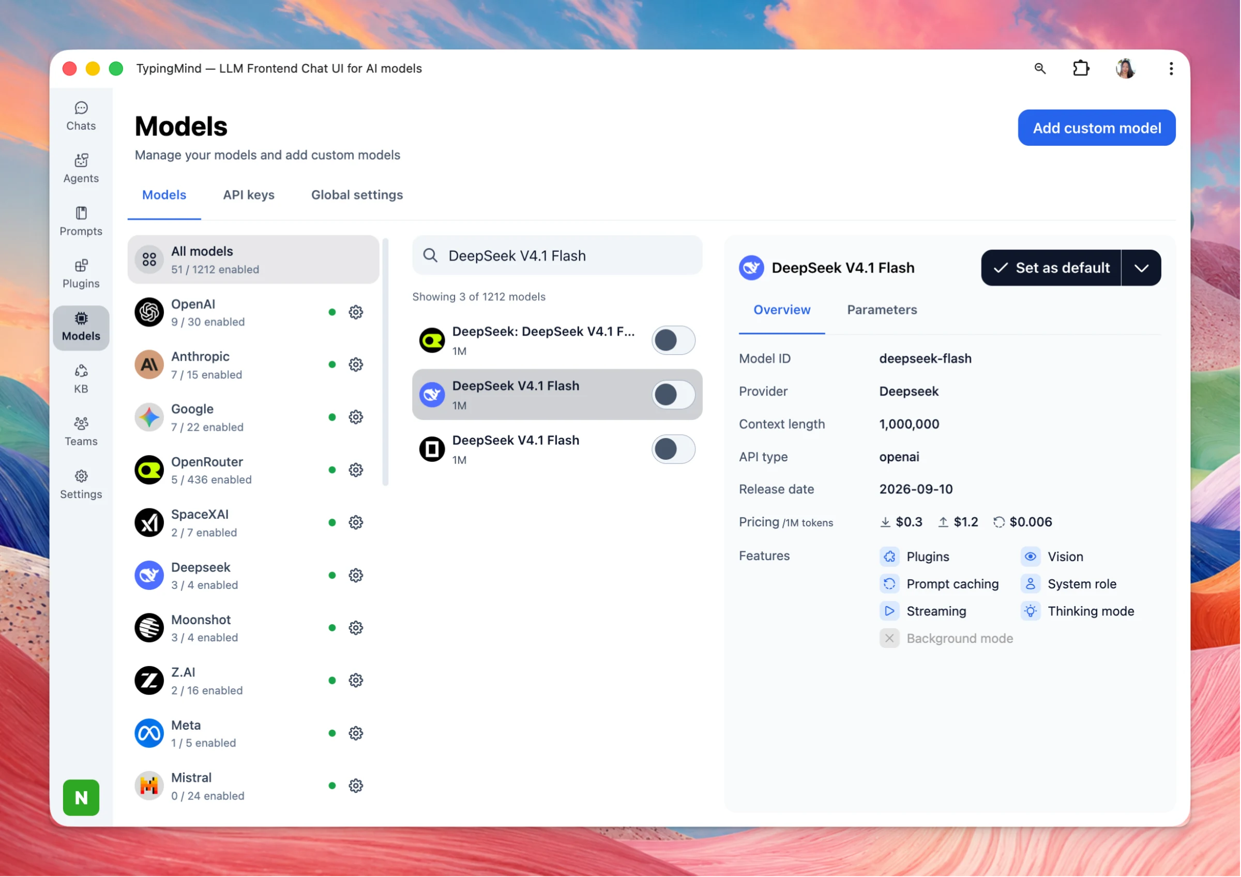Open Plugins from the sidebar
The height and width of the screenshot is (877, 1241).
click(81, 274)
